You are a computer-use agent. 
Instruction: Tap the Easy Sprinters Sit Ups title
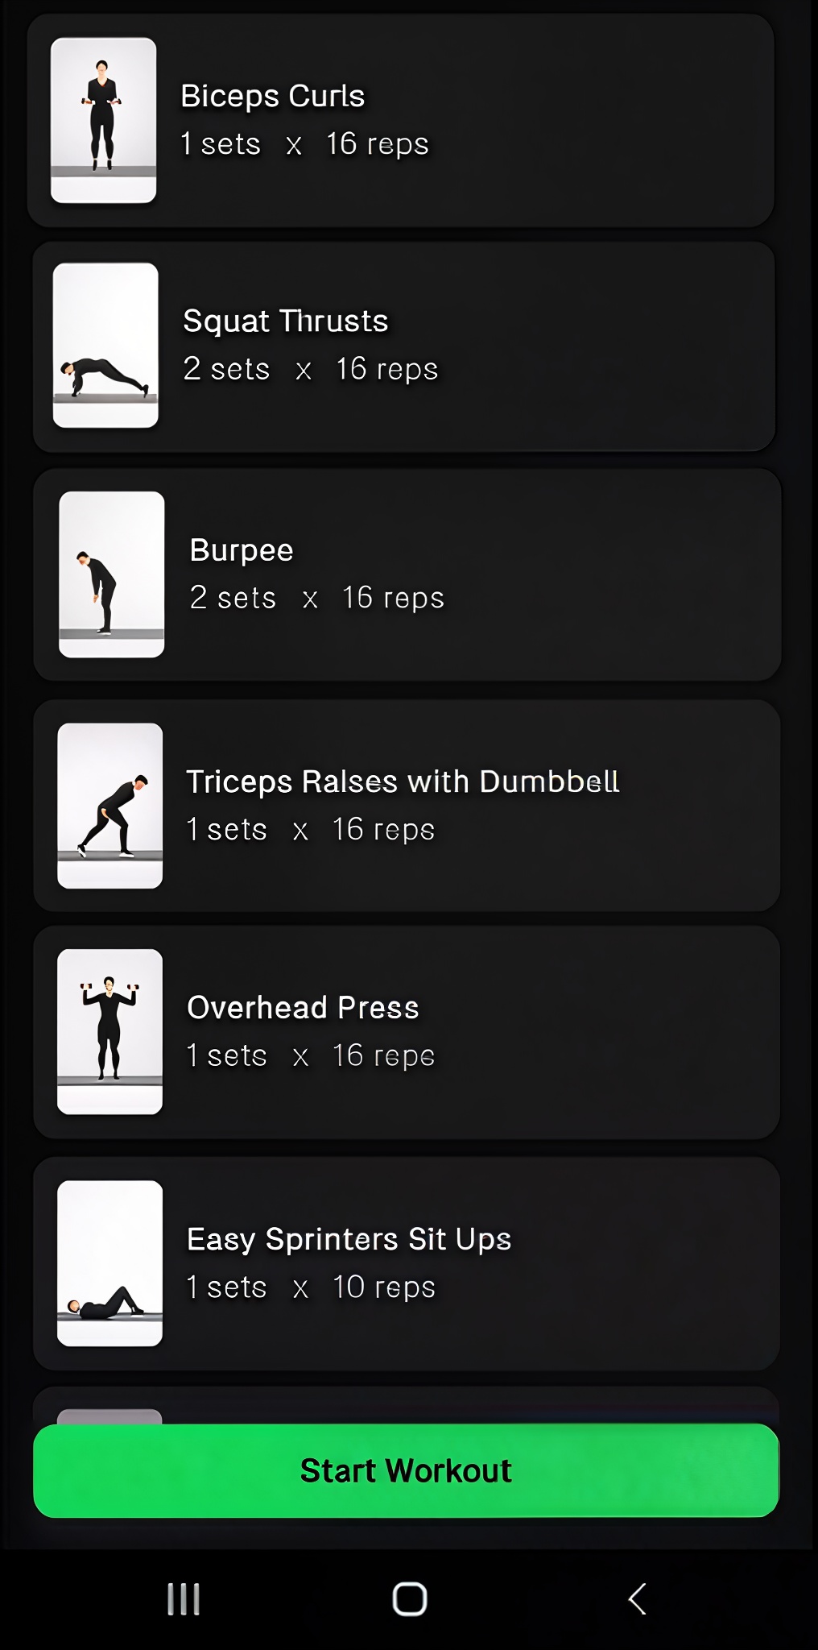(349, 1239)
